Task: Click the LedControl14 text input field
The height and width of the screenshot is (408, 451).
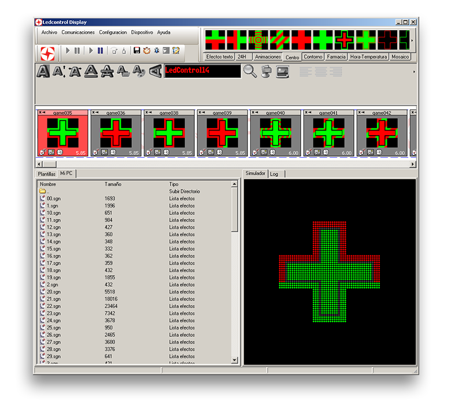Action: [x=202, y=71]
